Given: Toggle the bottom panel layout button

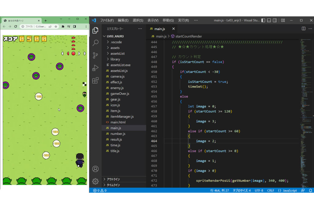Looking at the screenshot, I should (x=269, y=20).
